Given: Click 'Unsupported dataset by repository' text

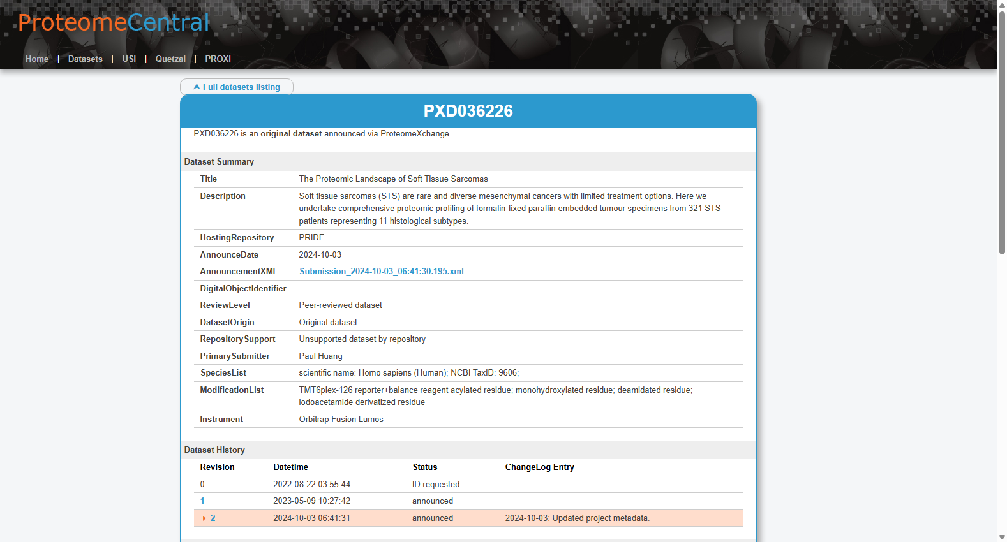Looking at the screenshot, I should click(x=362, y=339).
